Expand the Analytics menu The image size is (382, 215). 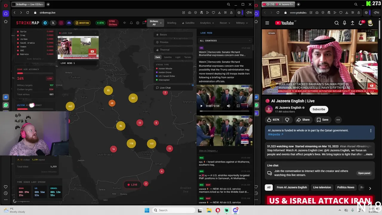coord(207,23)
